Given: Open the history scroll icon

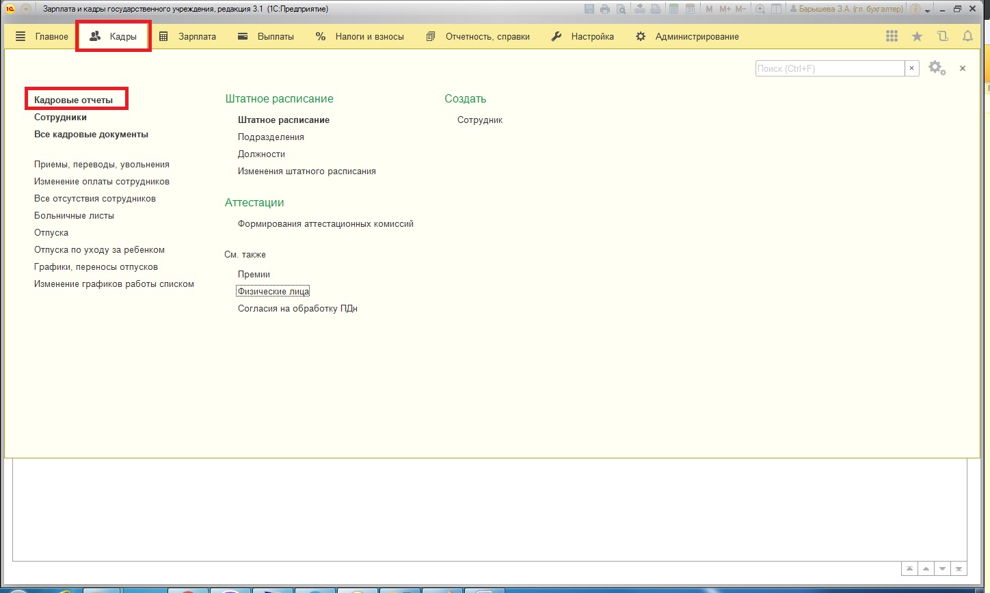Looking at the screenshot, I should pos(943,37).
